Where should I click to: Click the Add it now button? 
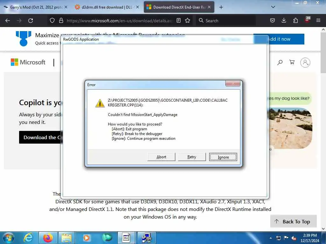click(279, 39)
